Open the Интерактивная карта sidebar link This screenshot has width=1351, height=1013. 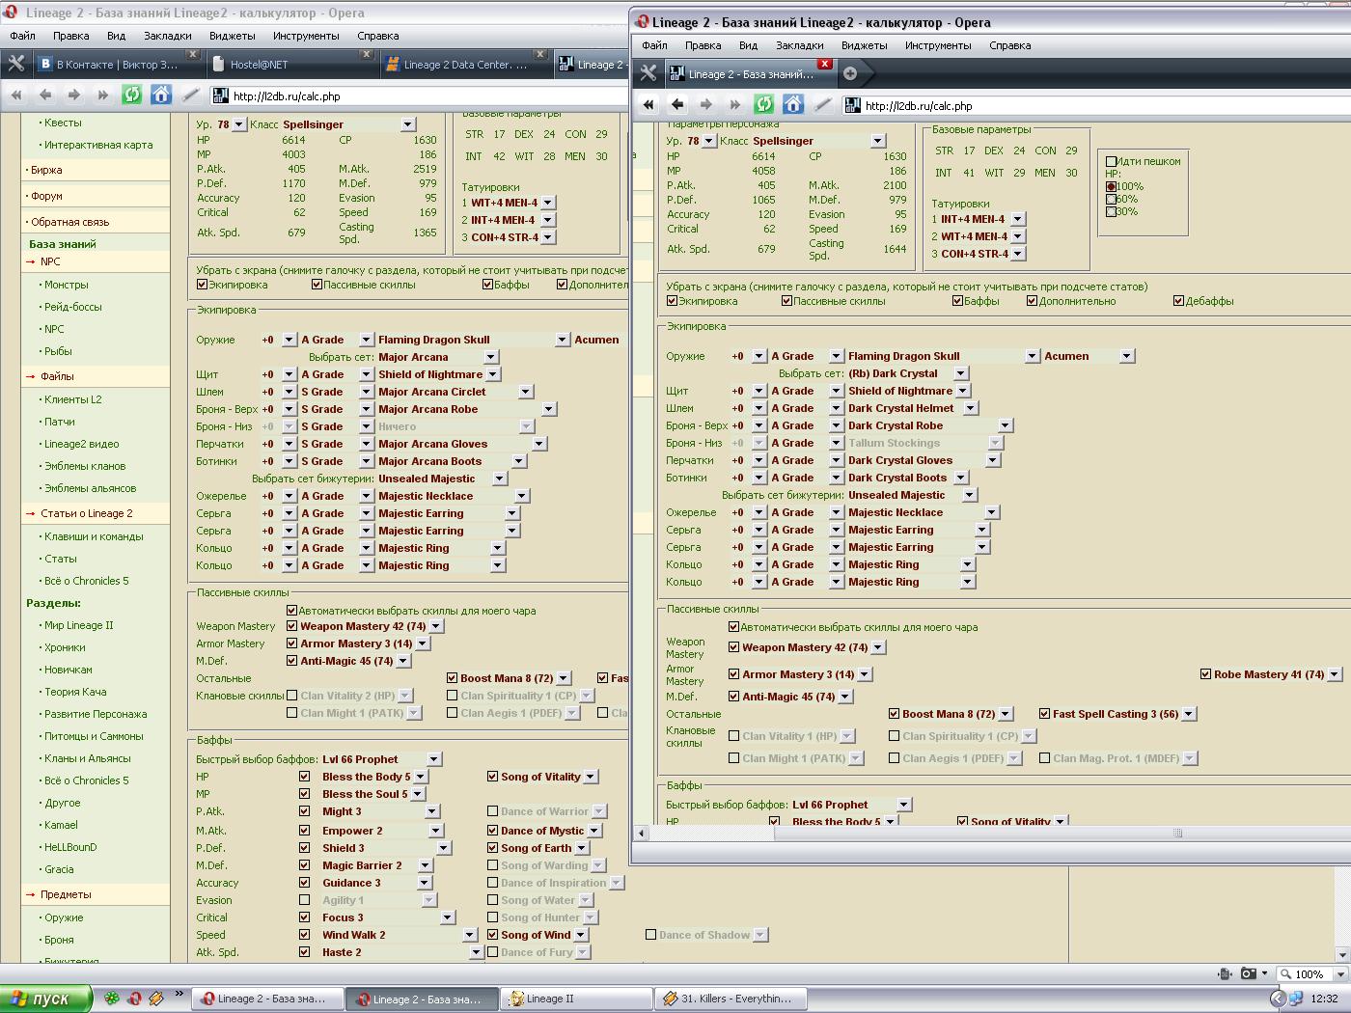pos(98,145)
